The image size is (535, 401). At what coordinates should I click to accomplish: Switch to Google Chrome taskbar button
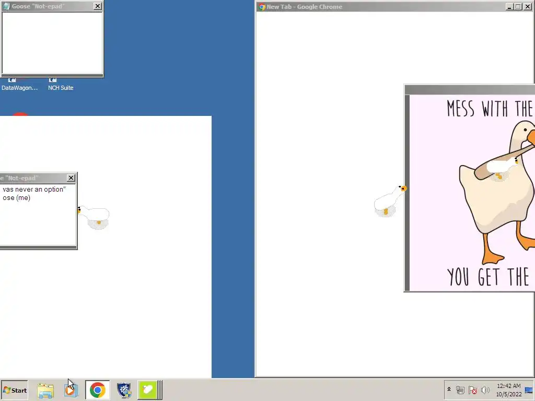tap(98, 390)
